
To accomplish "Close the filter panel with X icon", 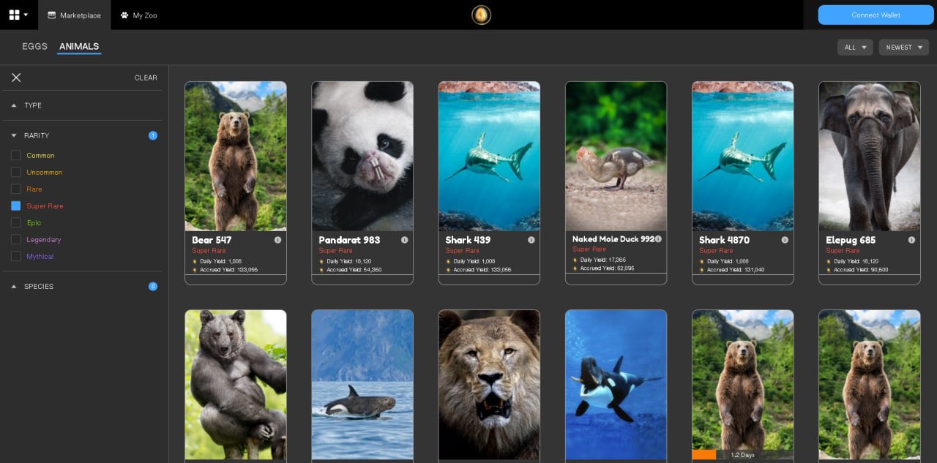I will point(16,78).
